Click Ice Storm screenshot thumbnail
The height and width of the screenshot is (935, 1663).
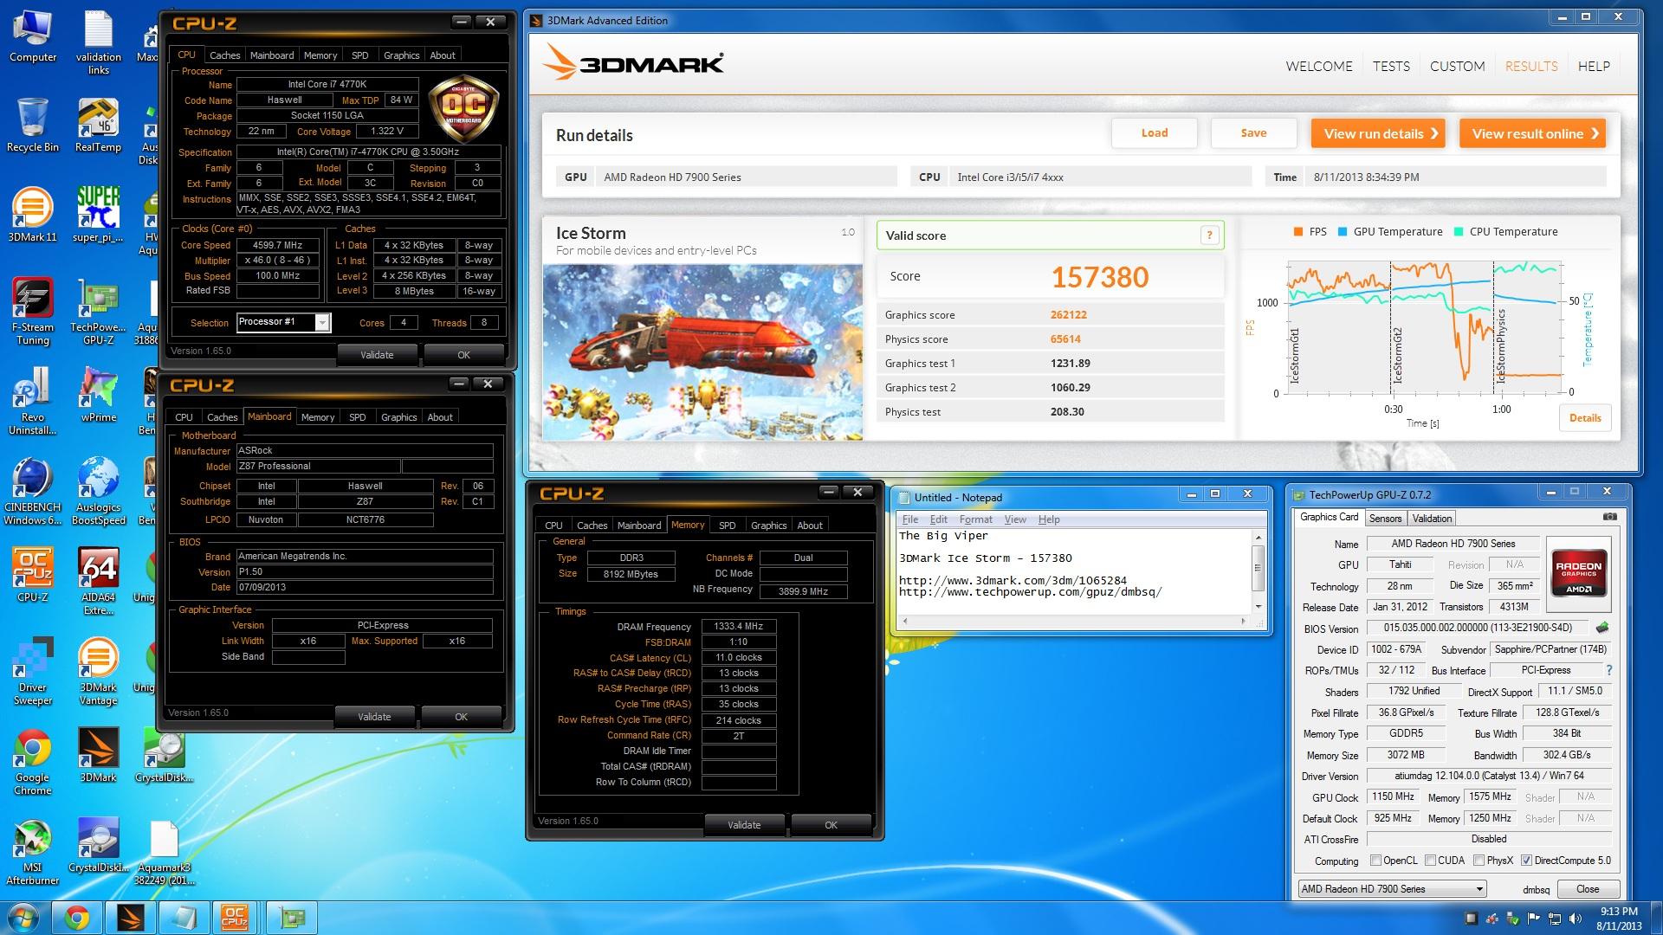click(702, 352)
